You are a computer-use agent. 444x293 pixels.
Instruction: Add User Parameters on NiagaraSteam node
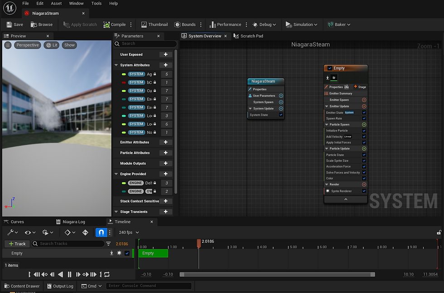coord(281,95)
